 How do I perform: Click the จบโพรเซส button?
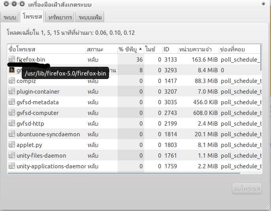(x=247, y=188)
